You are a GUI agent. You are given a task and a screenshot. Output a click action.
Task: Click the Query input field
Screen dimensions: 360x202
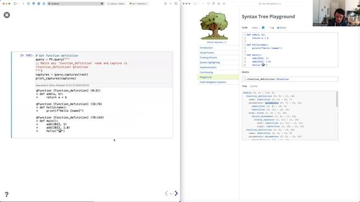click(290, 79)
